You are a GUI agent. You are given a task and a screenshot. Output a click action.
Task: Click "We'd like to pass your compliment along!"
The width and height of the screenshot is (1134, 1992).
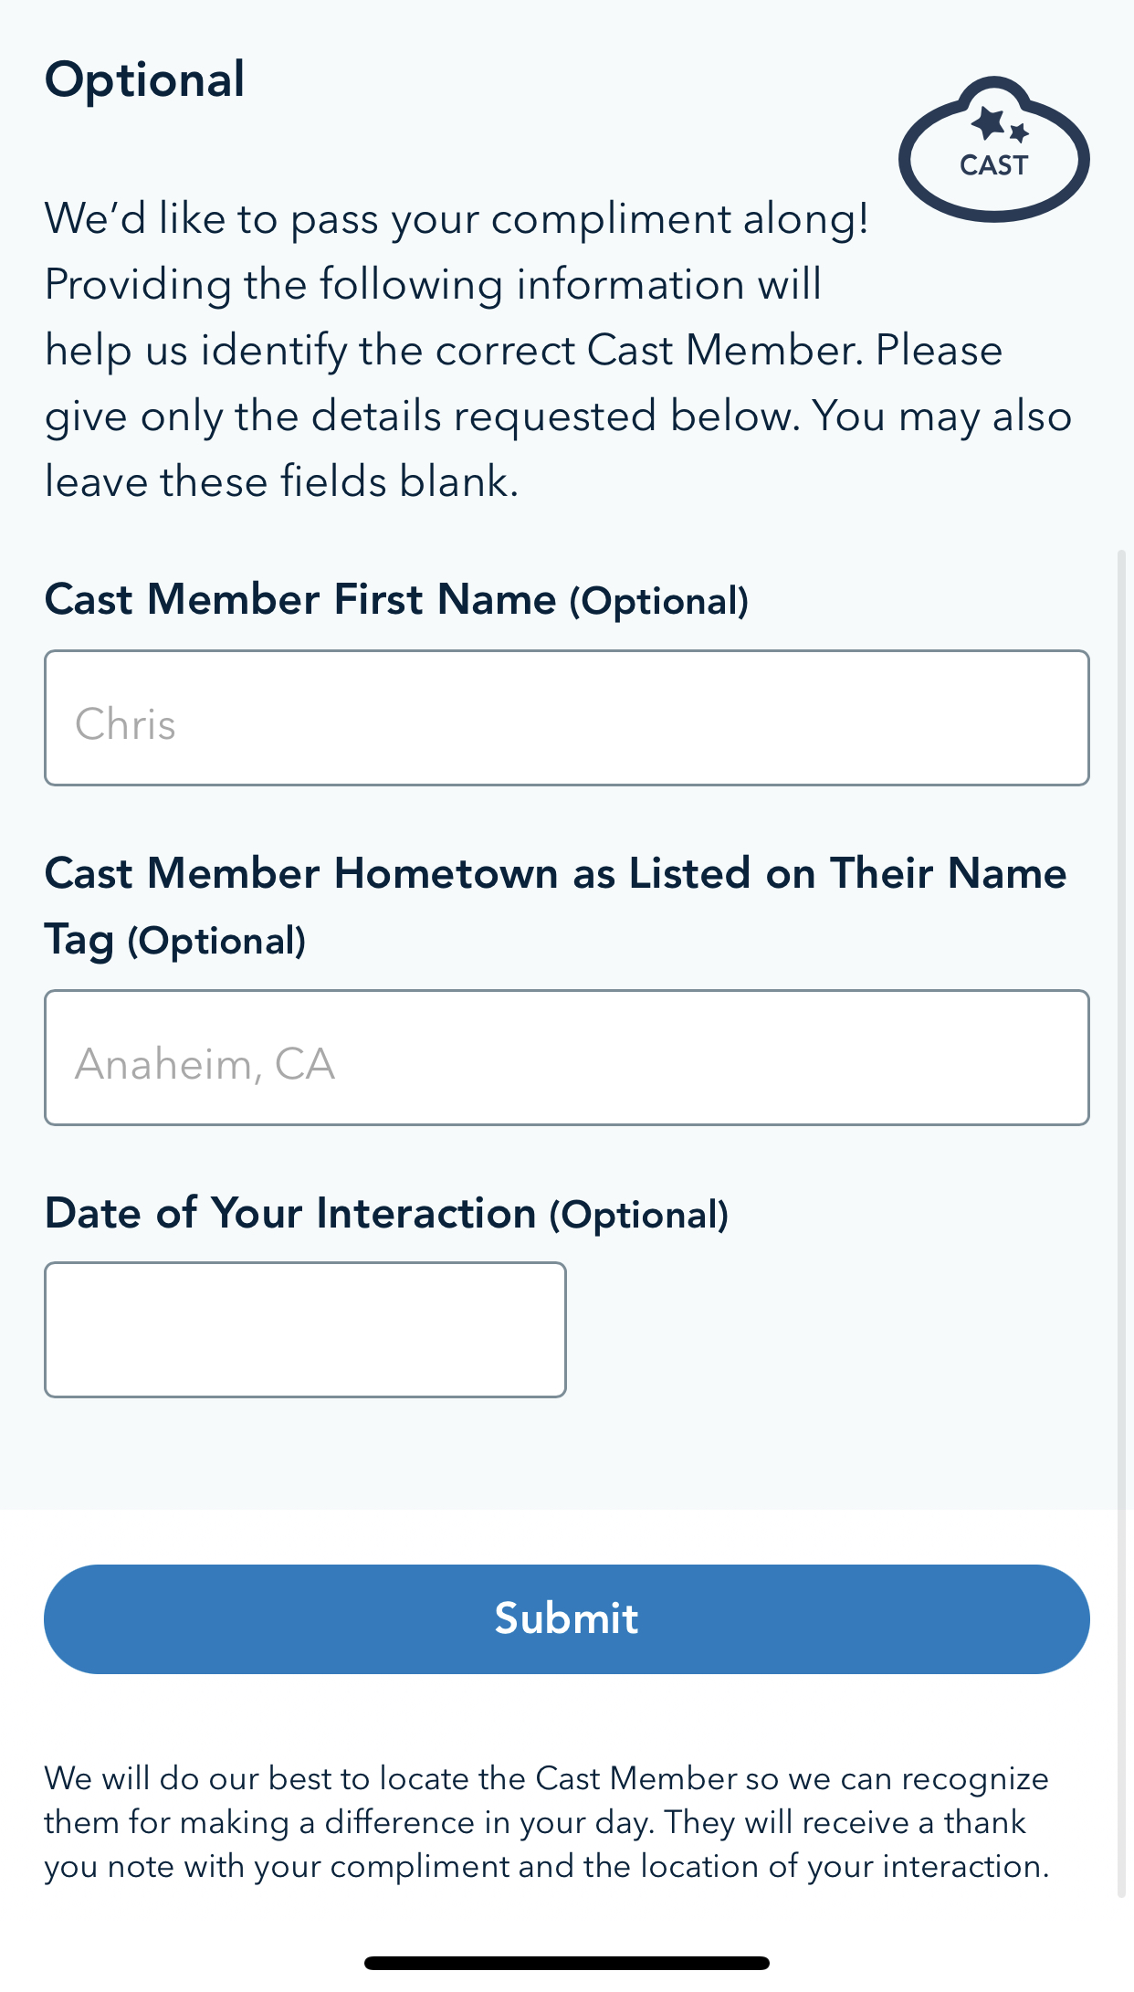[457, 219]
